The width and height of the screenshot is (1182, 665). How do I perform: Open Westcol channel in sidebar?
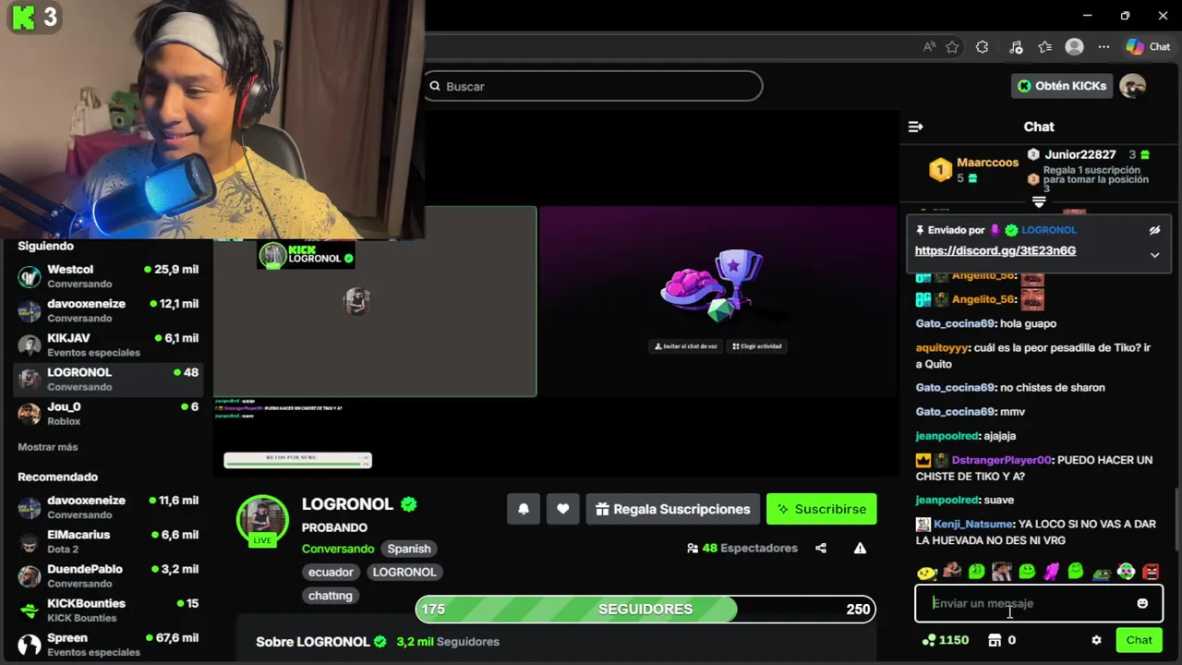click(108, 276)
